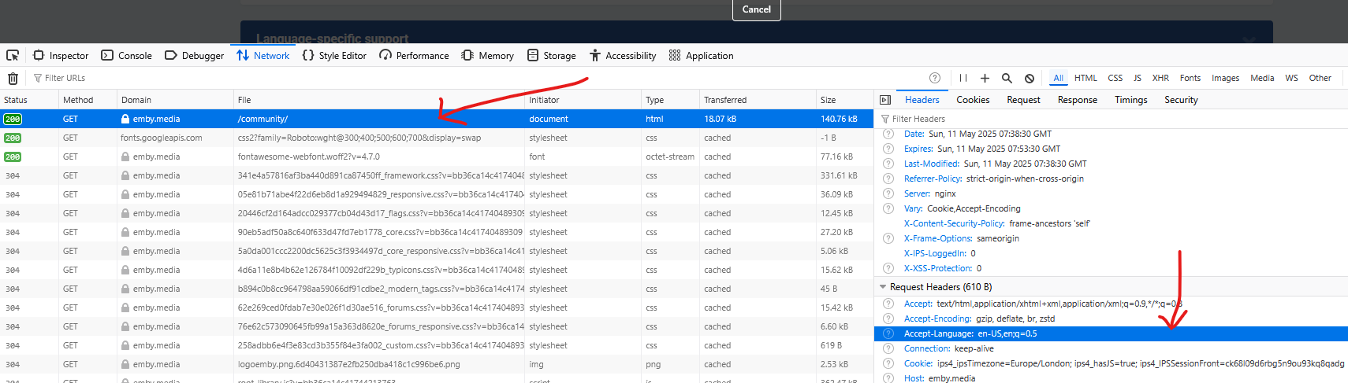Open the request blocking icon
Image resolution: width=1348 pixels, height=383 pixels.
1029,79
